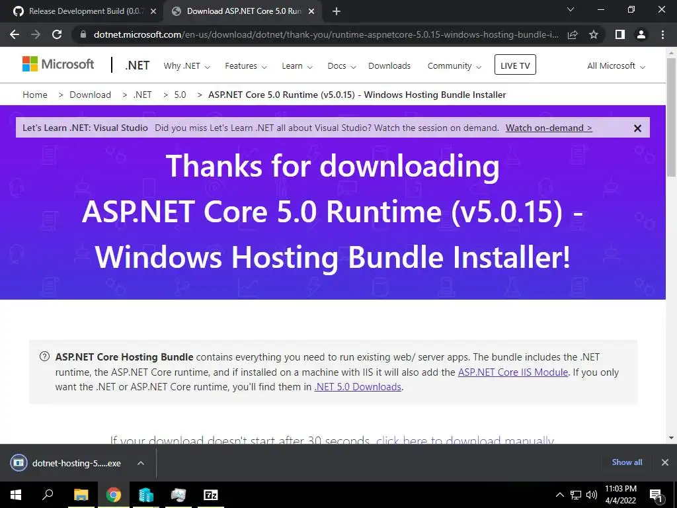Open the .NET 5.0 Downloads link

358,386
